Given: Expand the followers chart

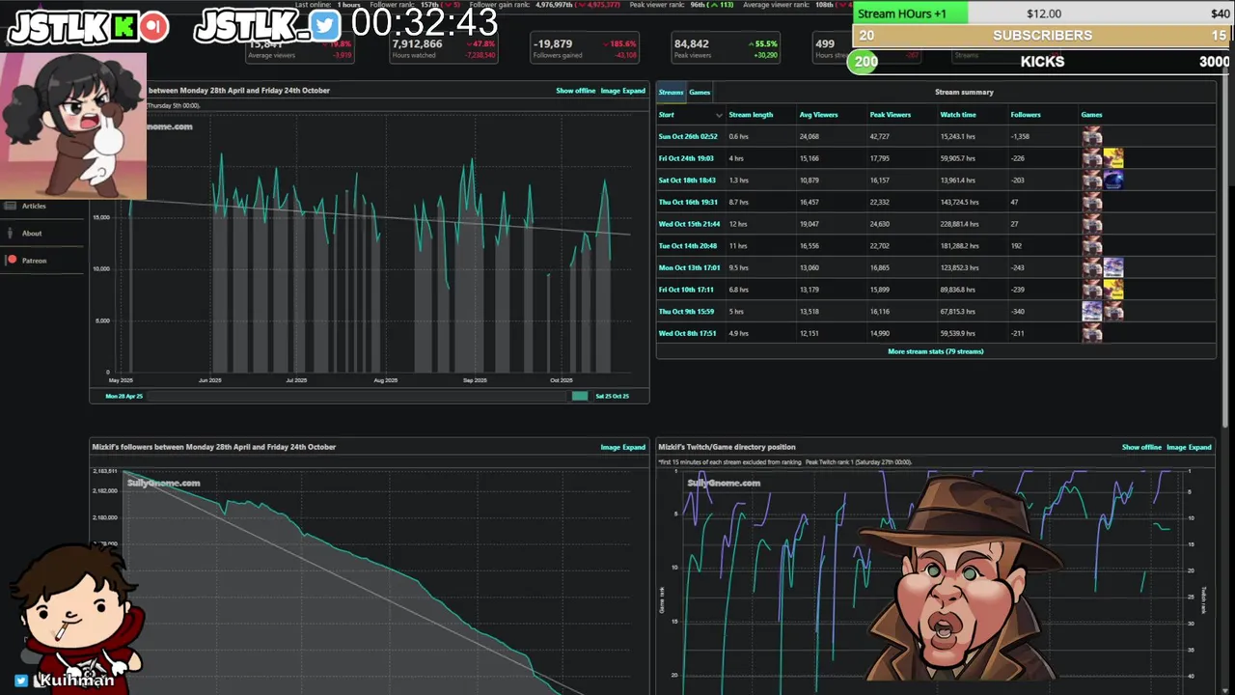Looking at the screenshot, I should pyautogui.click(x=634, y=447).
